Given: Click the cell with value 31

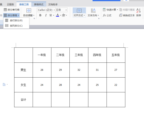Looking at the screenshot, I should tap(97, 70).
